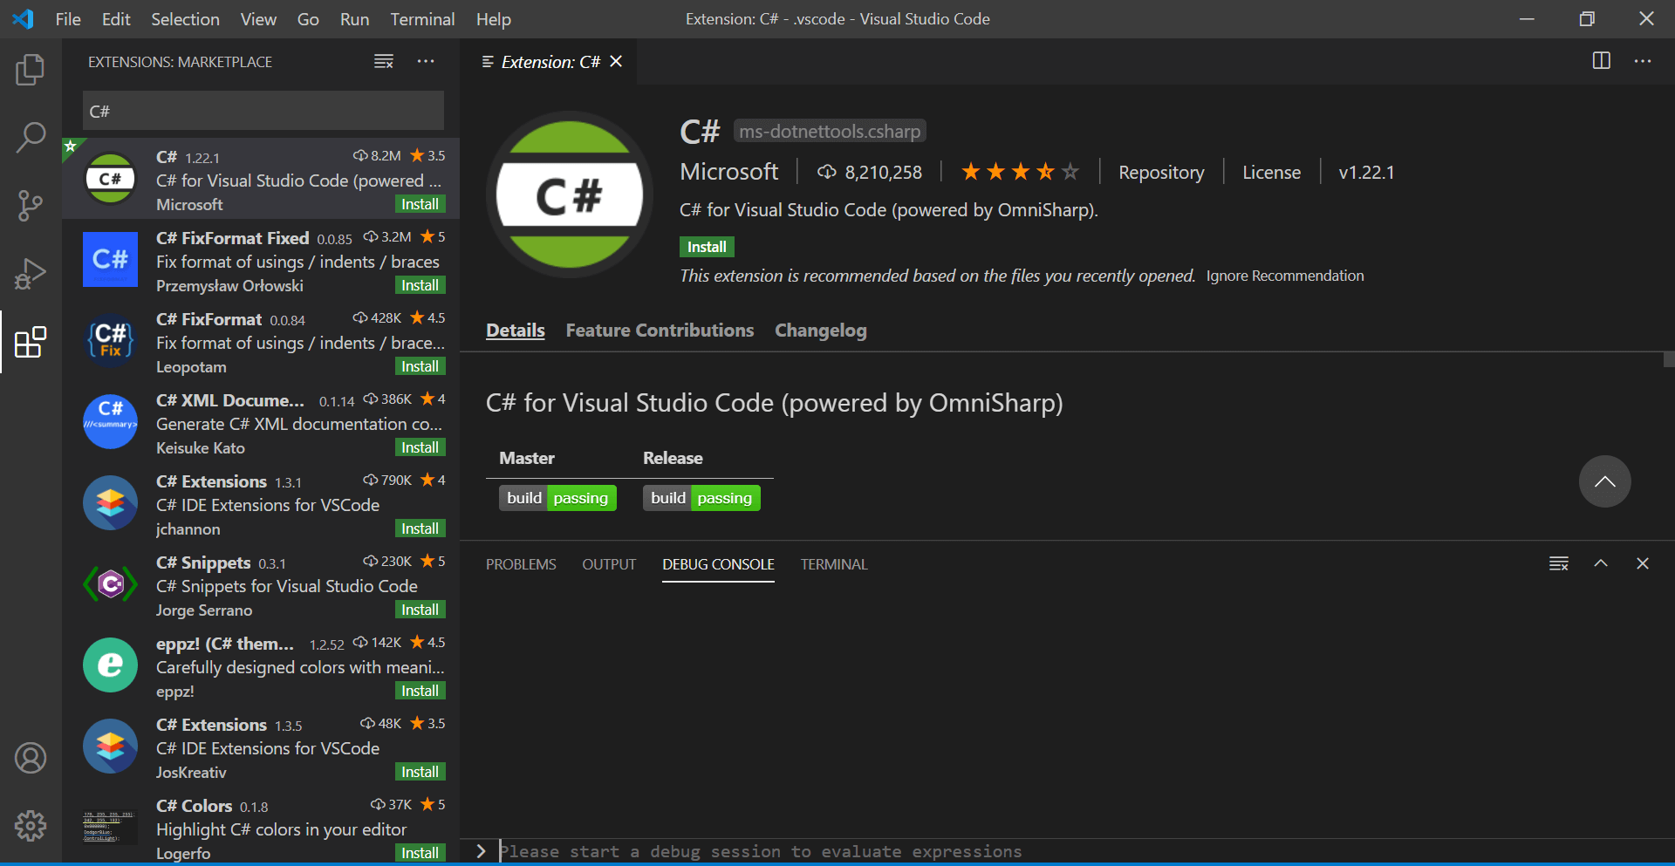Open the Source Control view

click(31, 205)
